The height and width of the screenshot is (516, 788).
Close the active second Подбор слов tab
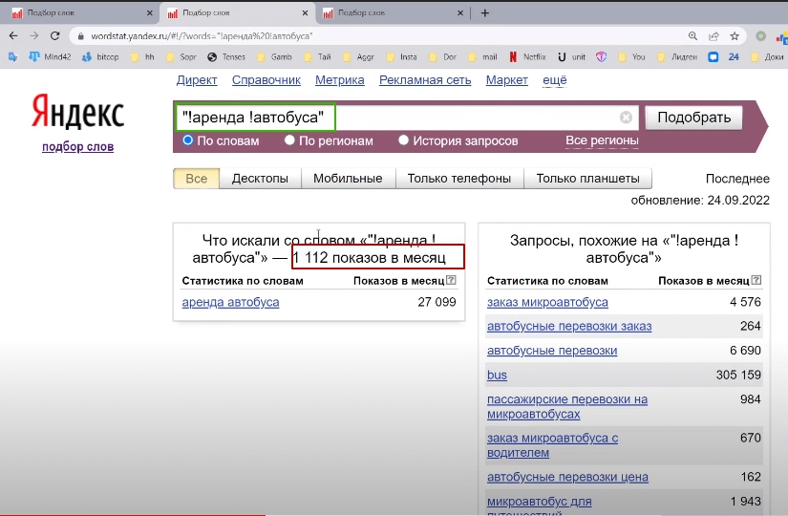(x=305, y=13)
